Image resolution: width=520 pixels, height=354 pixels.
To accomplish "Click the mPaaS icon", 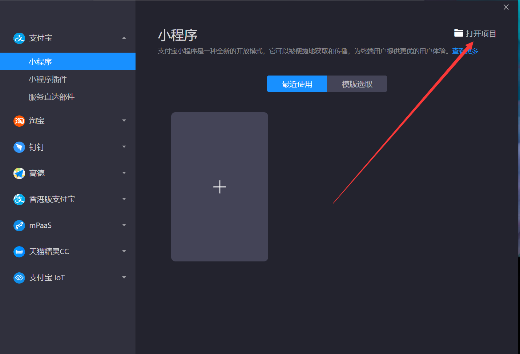I will click(x=19, y=225).
